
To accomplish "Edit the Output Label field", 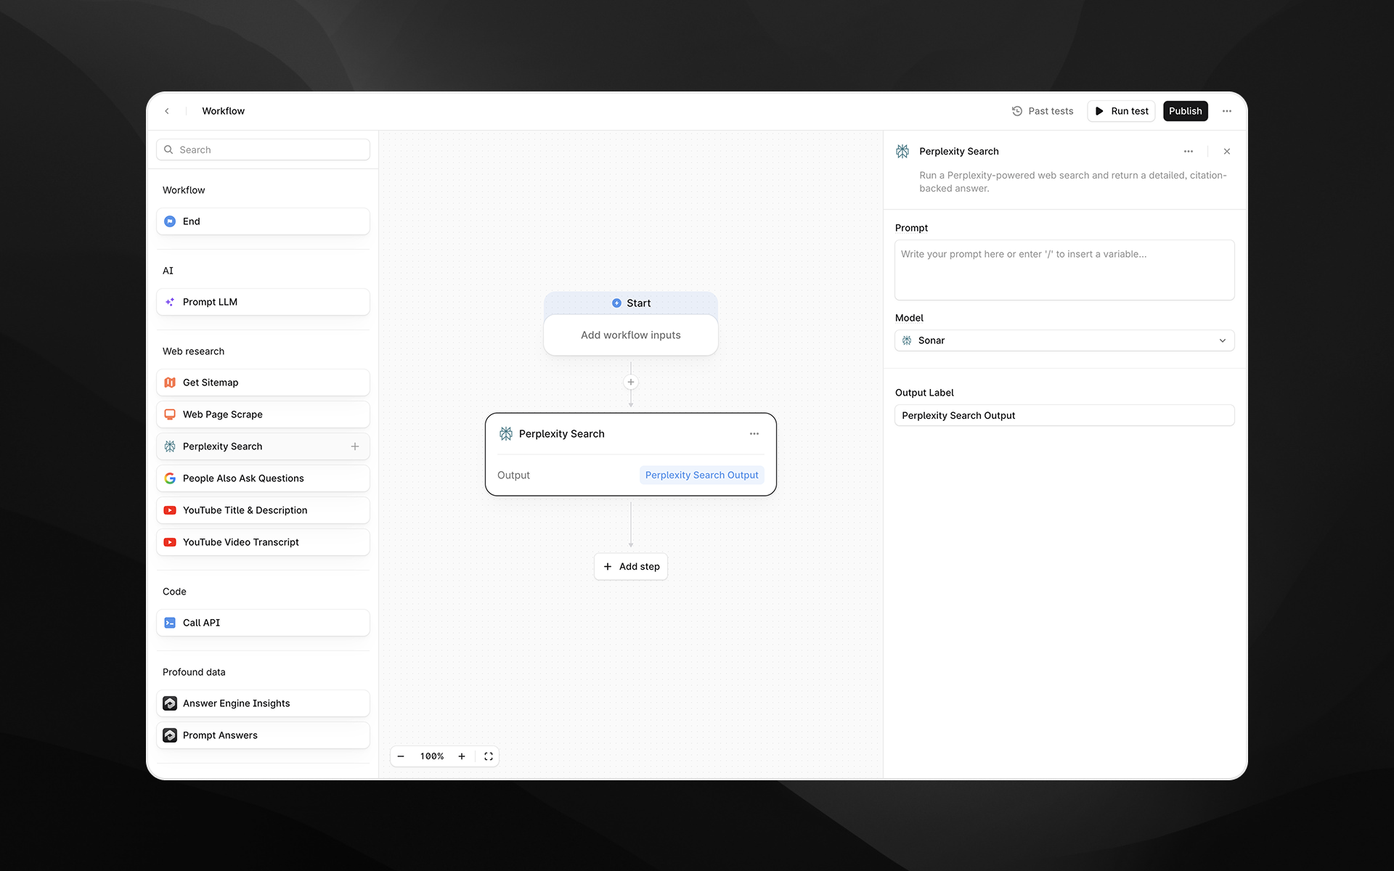I will coord(1064,415).
